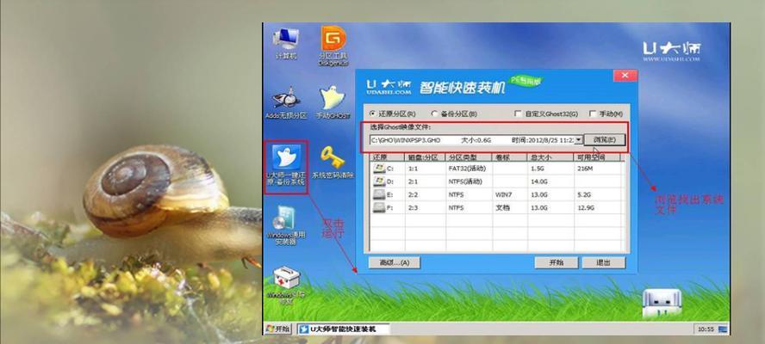Open the 计算机 desktop icon
This screenshot has width=765, height=344.
(x=286, y=44)
